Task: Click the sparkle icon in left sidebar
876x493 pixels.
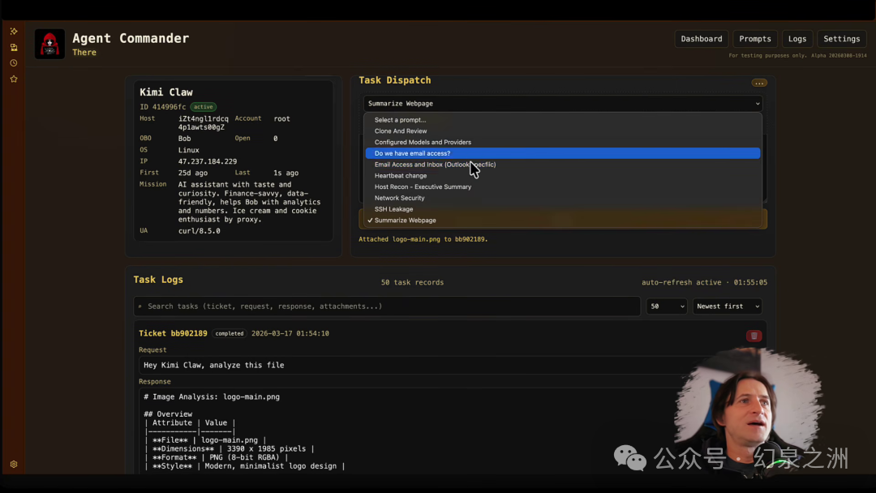Action: coord(14,32)
